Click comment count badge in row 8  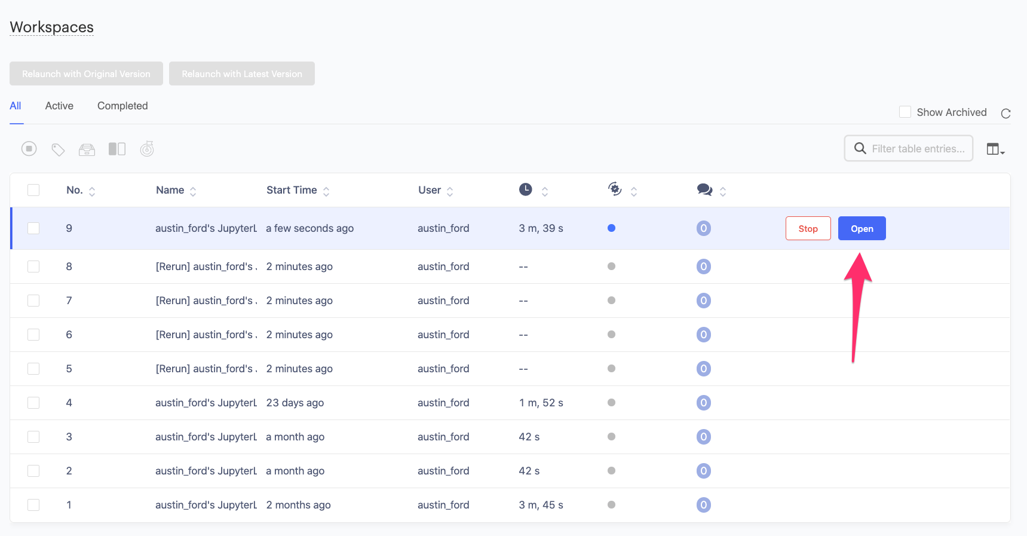coord(704,267)
